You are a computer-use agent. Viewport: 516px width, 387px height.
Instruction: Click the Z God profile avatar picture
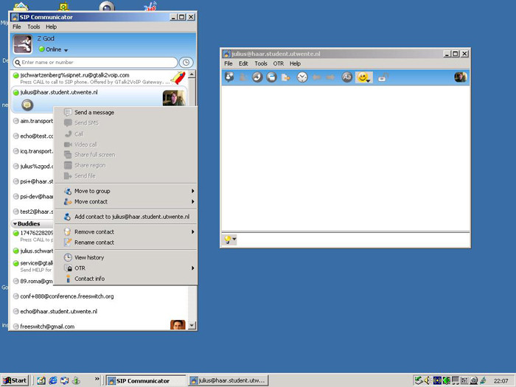(23, 43)
